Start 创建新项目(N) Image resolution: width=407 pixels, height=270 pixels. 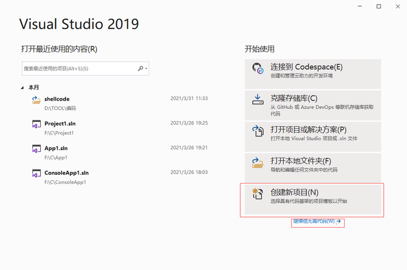pos(313,199)
